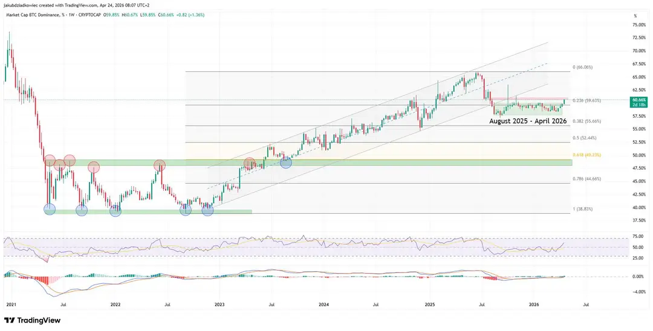Click the '70.00%' price axis label
Screen dimensions: 653x331
(639, 51)
